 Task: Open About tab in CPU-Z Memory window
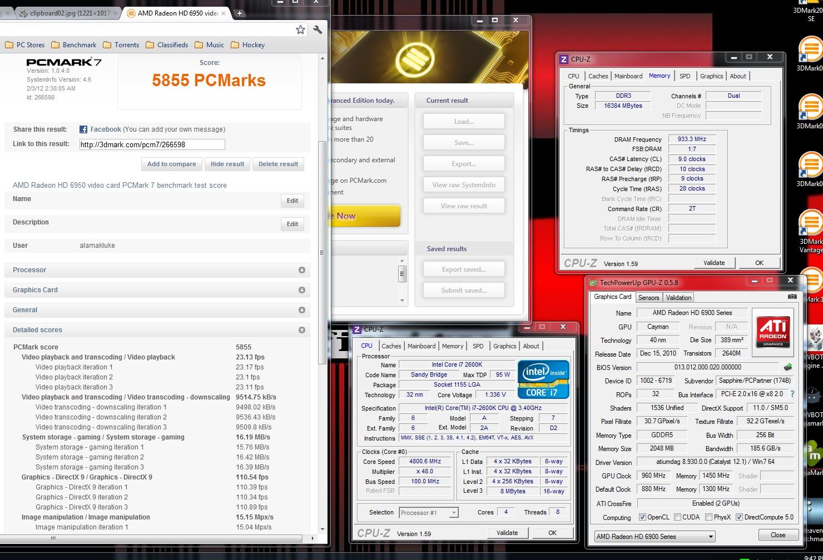pos(738,76)
